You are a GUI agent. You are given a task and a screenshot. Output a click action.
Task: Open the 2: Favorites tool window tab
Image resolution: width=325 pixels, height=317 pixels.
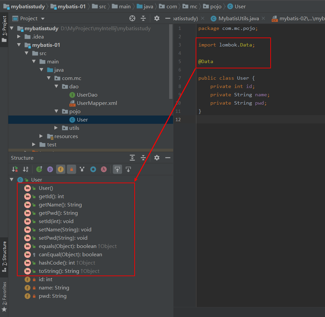pos(4,297)
